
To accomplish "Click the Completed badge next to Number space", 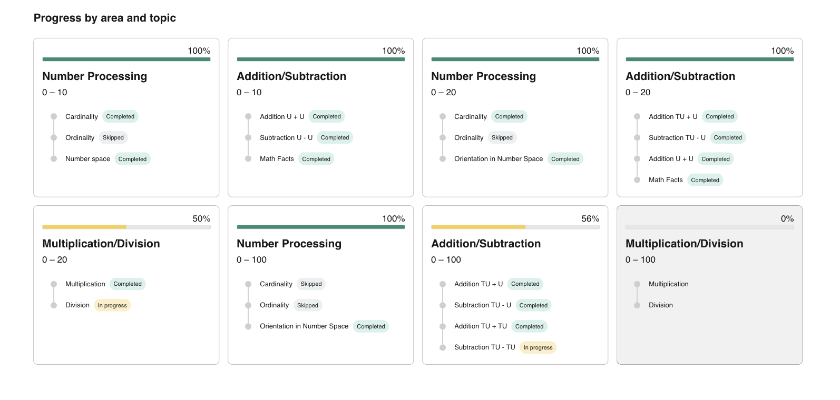I will coord(132,159).
